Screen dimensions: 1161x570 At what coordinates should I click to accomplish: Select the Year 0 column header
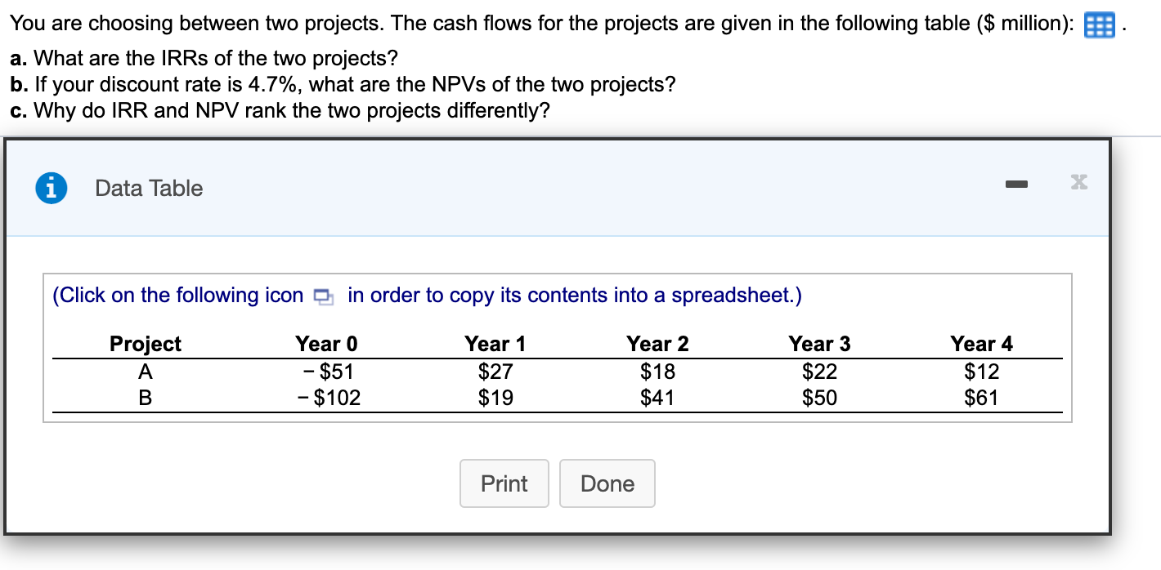coord(326,344)
